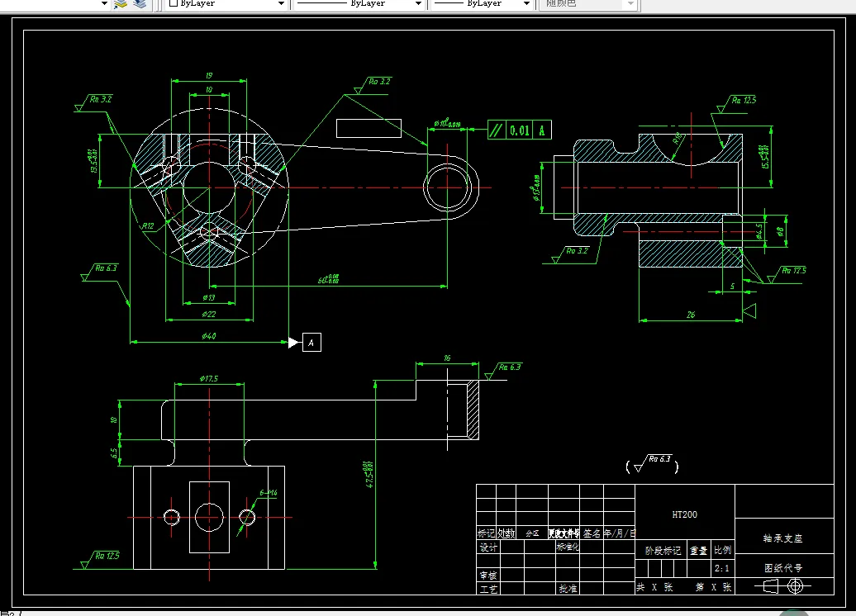Screen dimensions: 856x616
Task: Select the 比例 title block label
Action: point(723,551)
